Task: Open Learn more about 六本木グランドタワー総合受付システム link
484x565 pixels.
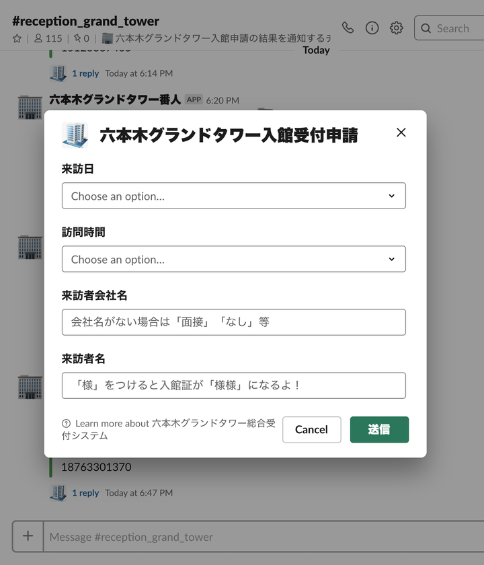Action: (169, 429)
